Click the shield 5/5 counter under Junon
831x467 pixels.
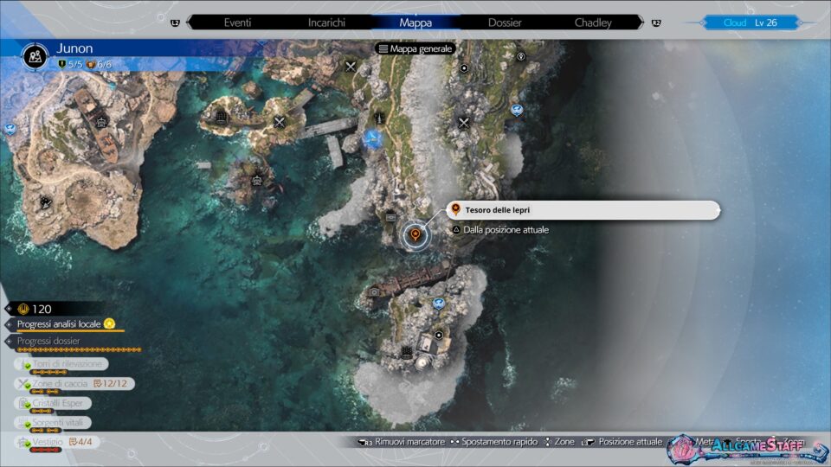point(70,64)
